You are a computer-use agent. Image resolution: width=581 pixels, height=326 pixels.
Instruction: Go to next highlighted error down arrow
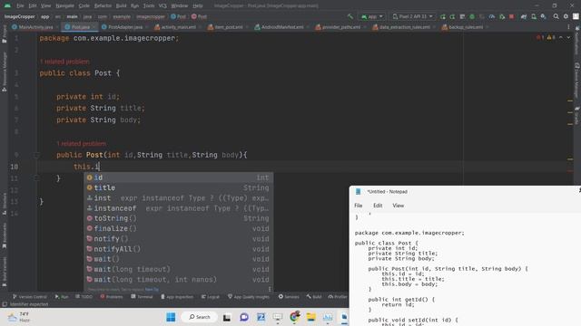568,37
